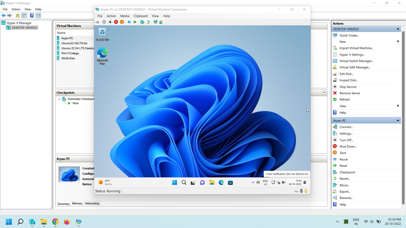Open Hyper-V Settings action
The image size is (406, 228).
[x=352, y=54]
